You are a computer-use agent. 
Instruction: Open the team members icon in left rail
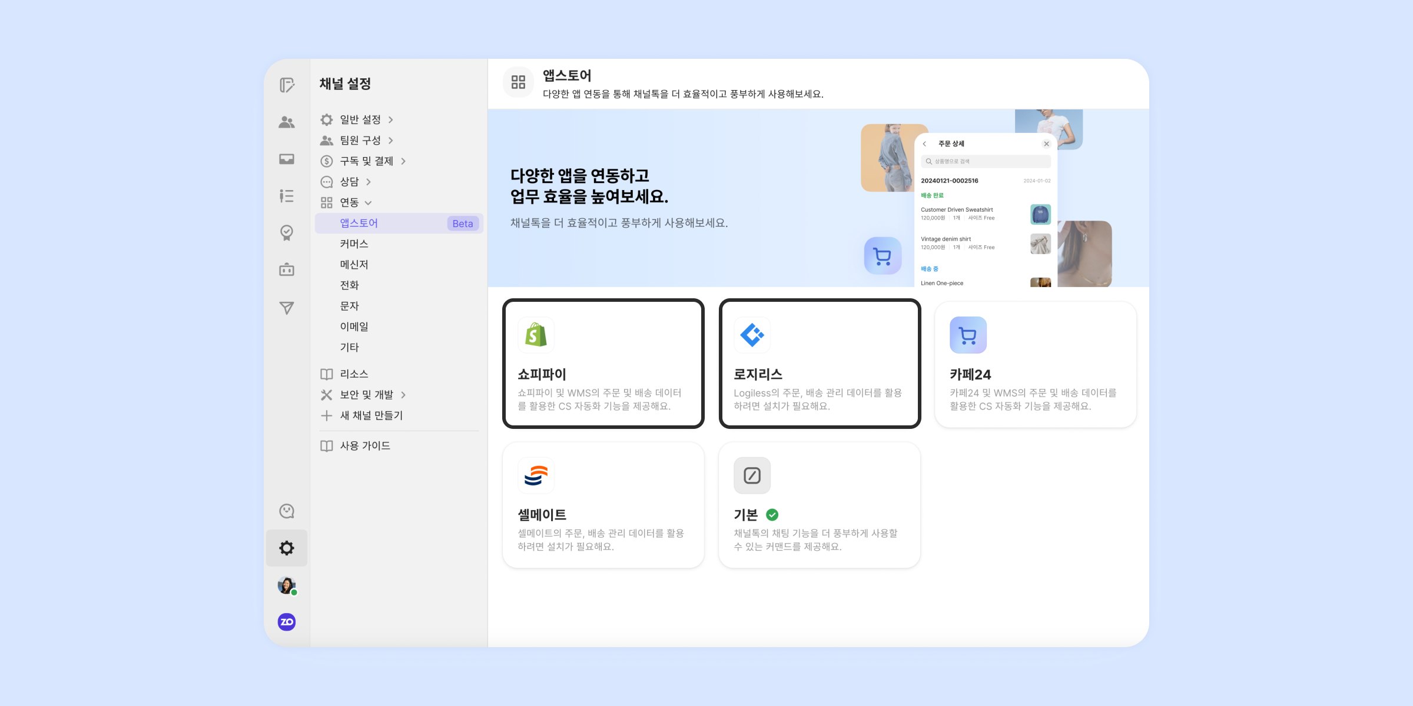coord(287,122)
